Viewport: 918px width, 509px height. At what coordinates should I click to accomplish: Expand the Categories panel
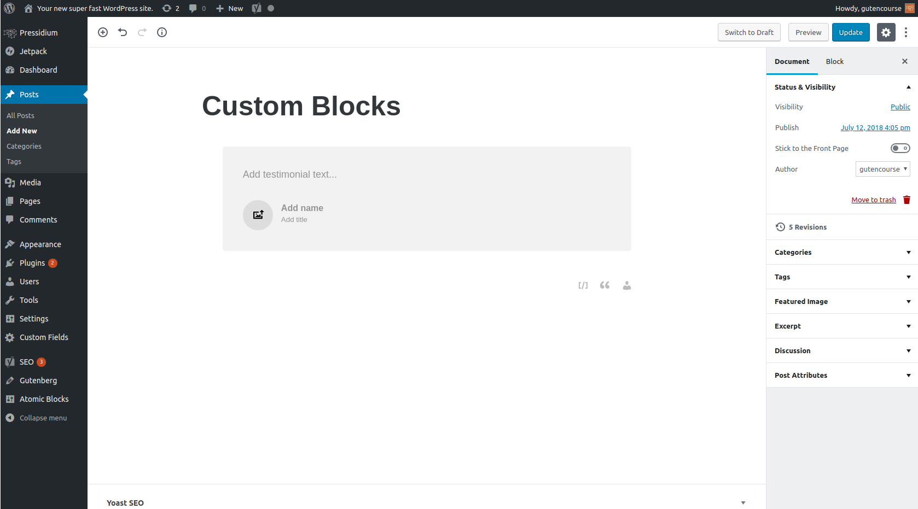click(842, 252)
